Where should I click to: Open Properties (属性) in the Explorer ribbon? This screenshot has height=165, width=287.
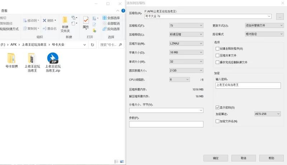(x=86, y=24)
